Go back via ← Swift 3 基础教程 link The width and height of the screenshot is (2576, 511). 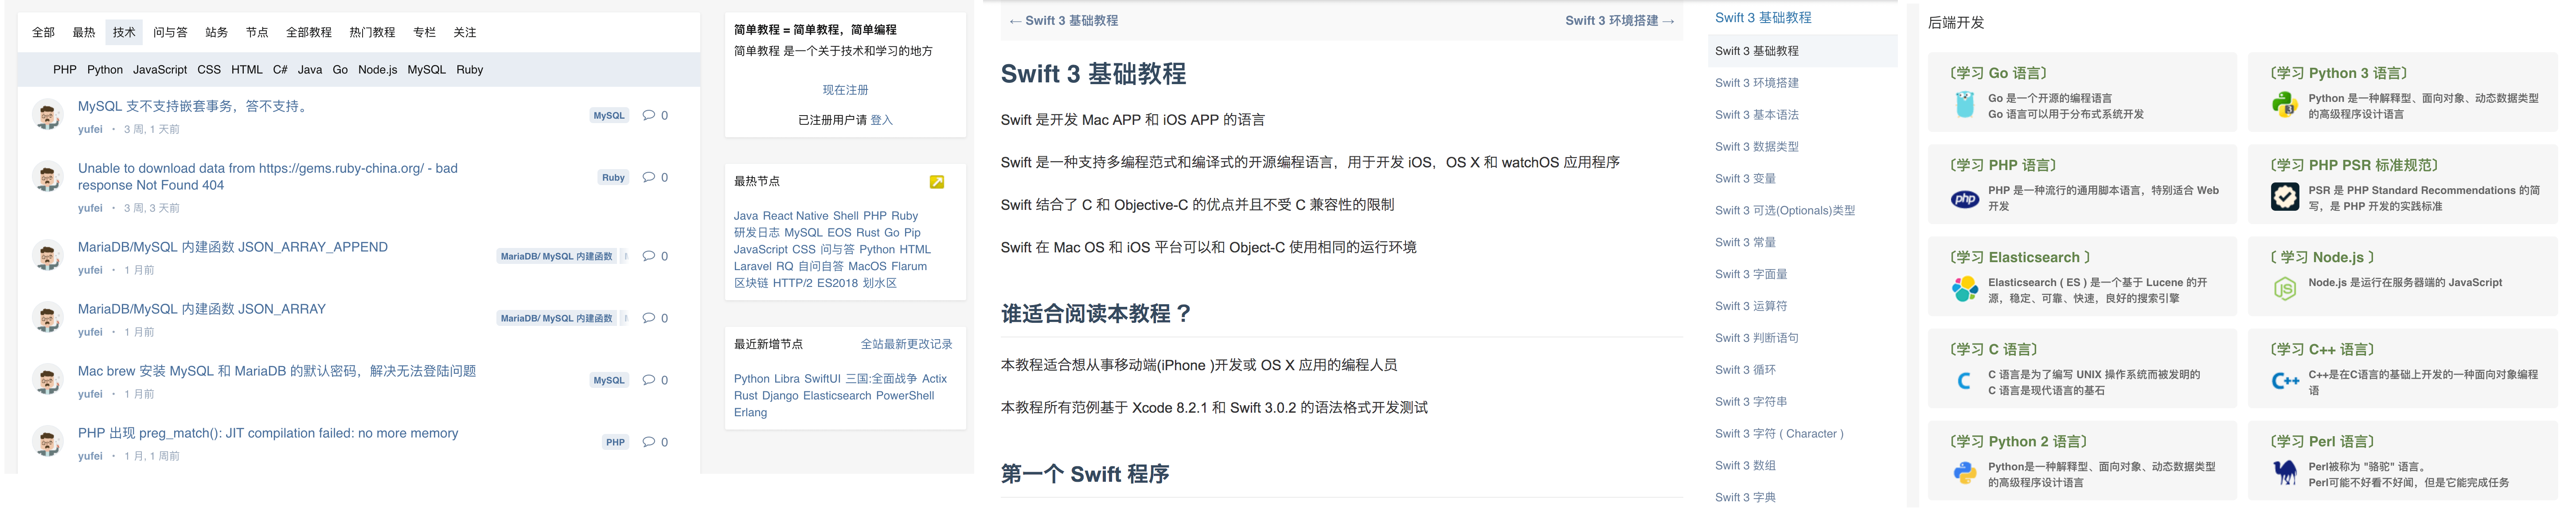tap(1064, 20)
